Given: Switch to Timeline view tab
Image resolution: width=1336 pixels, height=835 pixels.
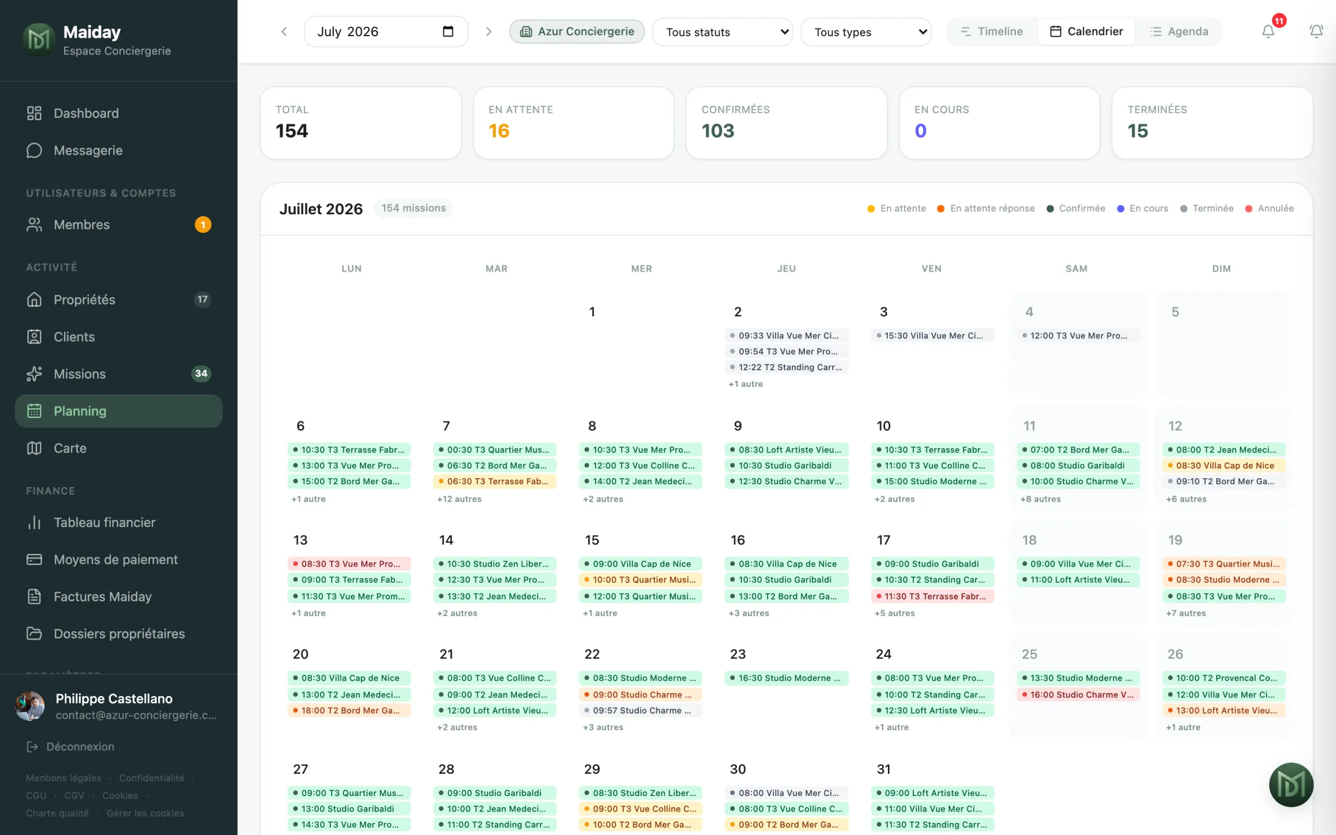Looking at the screenshot, I should click(992, 31).
